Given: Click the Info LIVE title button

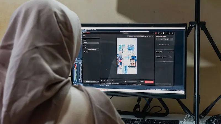Looking at the screenshot, I should click(x=126, y=33).
